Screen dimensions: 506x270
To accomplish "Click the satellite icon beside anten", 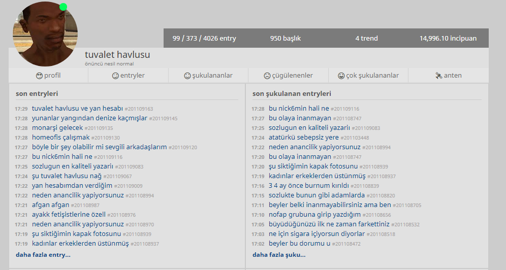I will (x=439, y=76).
